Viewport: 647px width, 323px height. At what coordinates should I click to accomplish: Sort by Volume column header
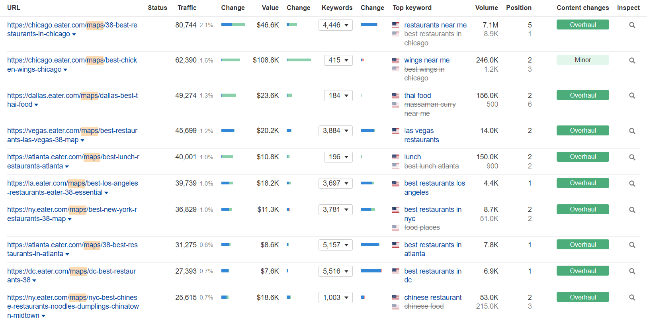[x=487, y=8]
